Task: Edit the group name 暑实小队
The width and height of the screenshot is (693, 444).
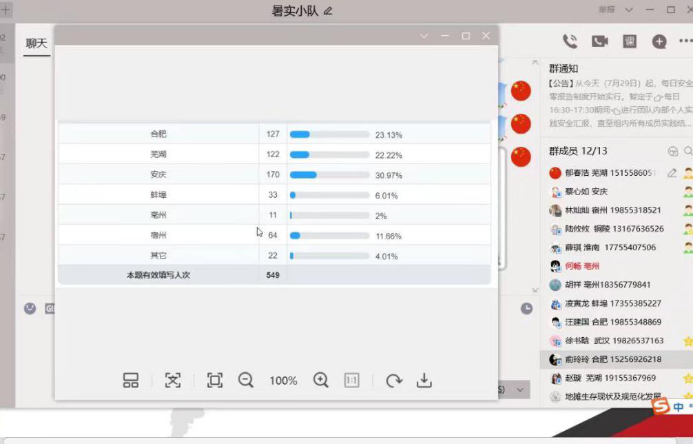Action: pyautogui.click(x=328, y=11)
